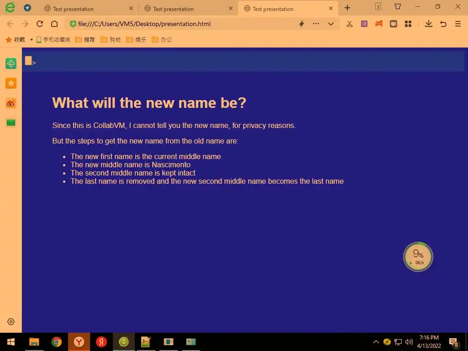The image size is (468, 351).
Task: Click the blue compass icon beside tabs
Action: coord(27,8)
